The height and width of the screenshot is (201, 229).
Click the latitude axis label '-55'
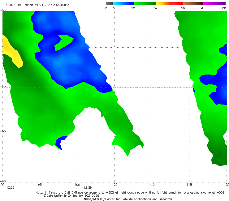(3, 131)
